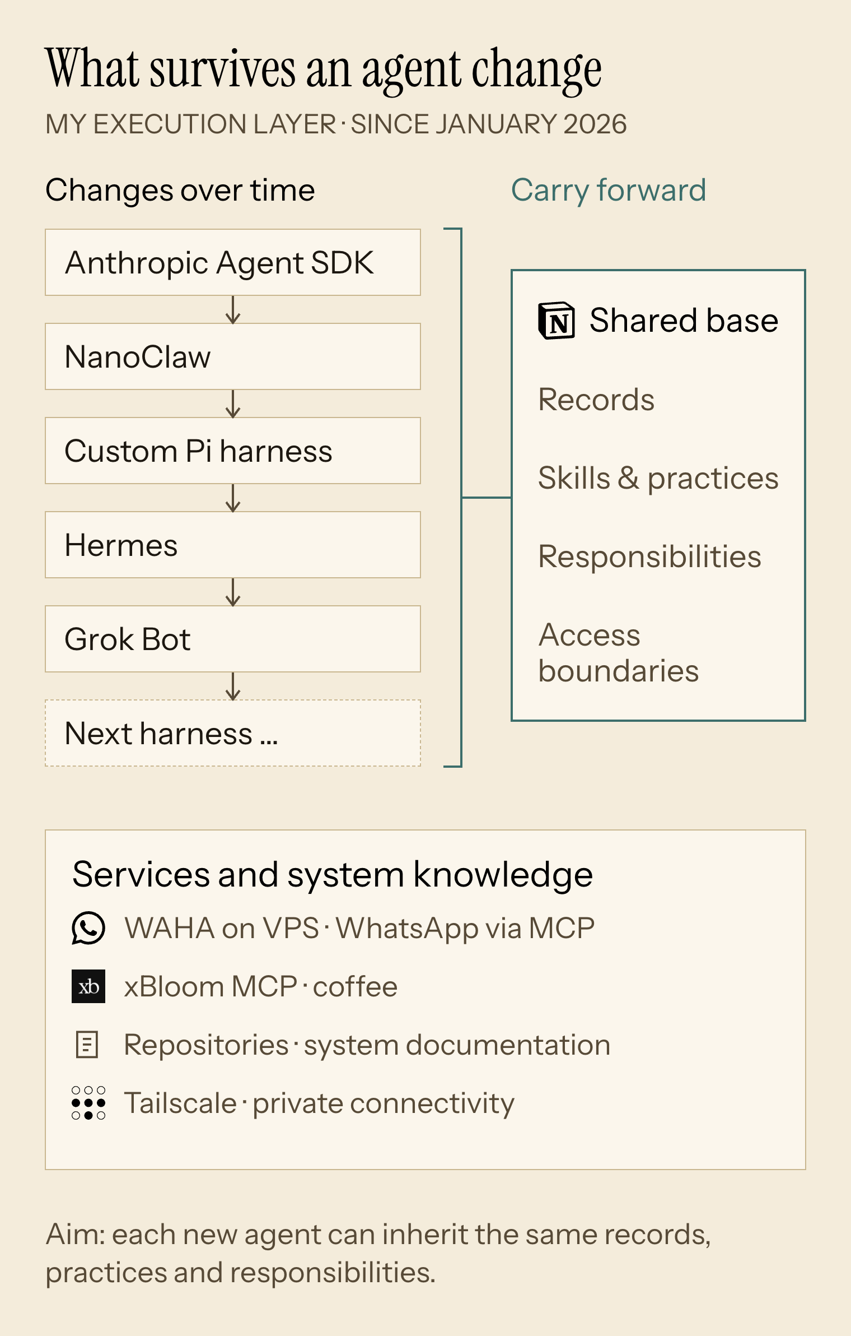Click the subtitle "MY EXECUTION LAYER · SINCE JANUARY 2026"
The image size is (851, 1336).
[336, 124]
